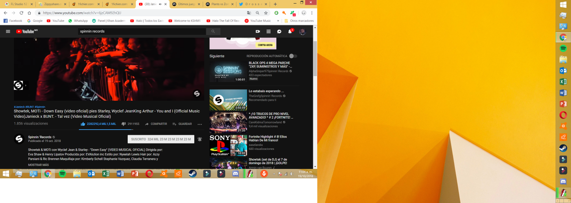Expand description with Mostrar más
571x203 pixels.
coord(38,164)
